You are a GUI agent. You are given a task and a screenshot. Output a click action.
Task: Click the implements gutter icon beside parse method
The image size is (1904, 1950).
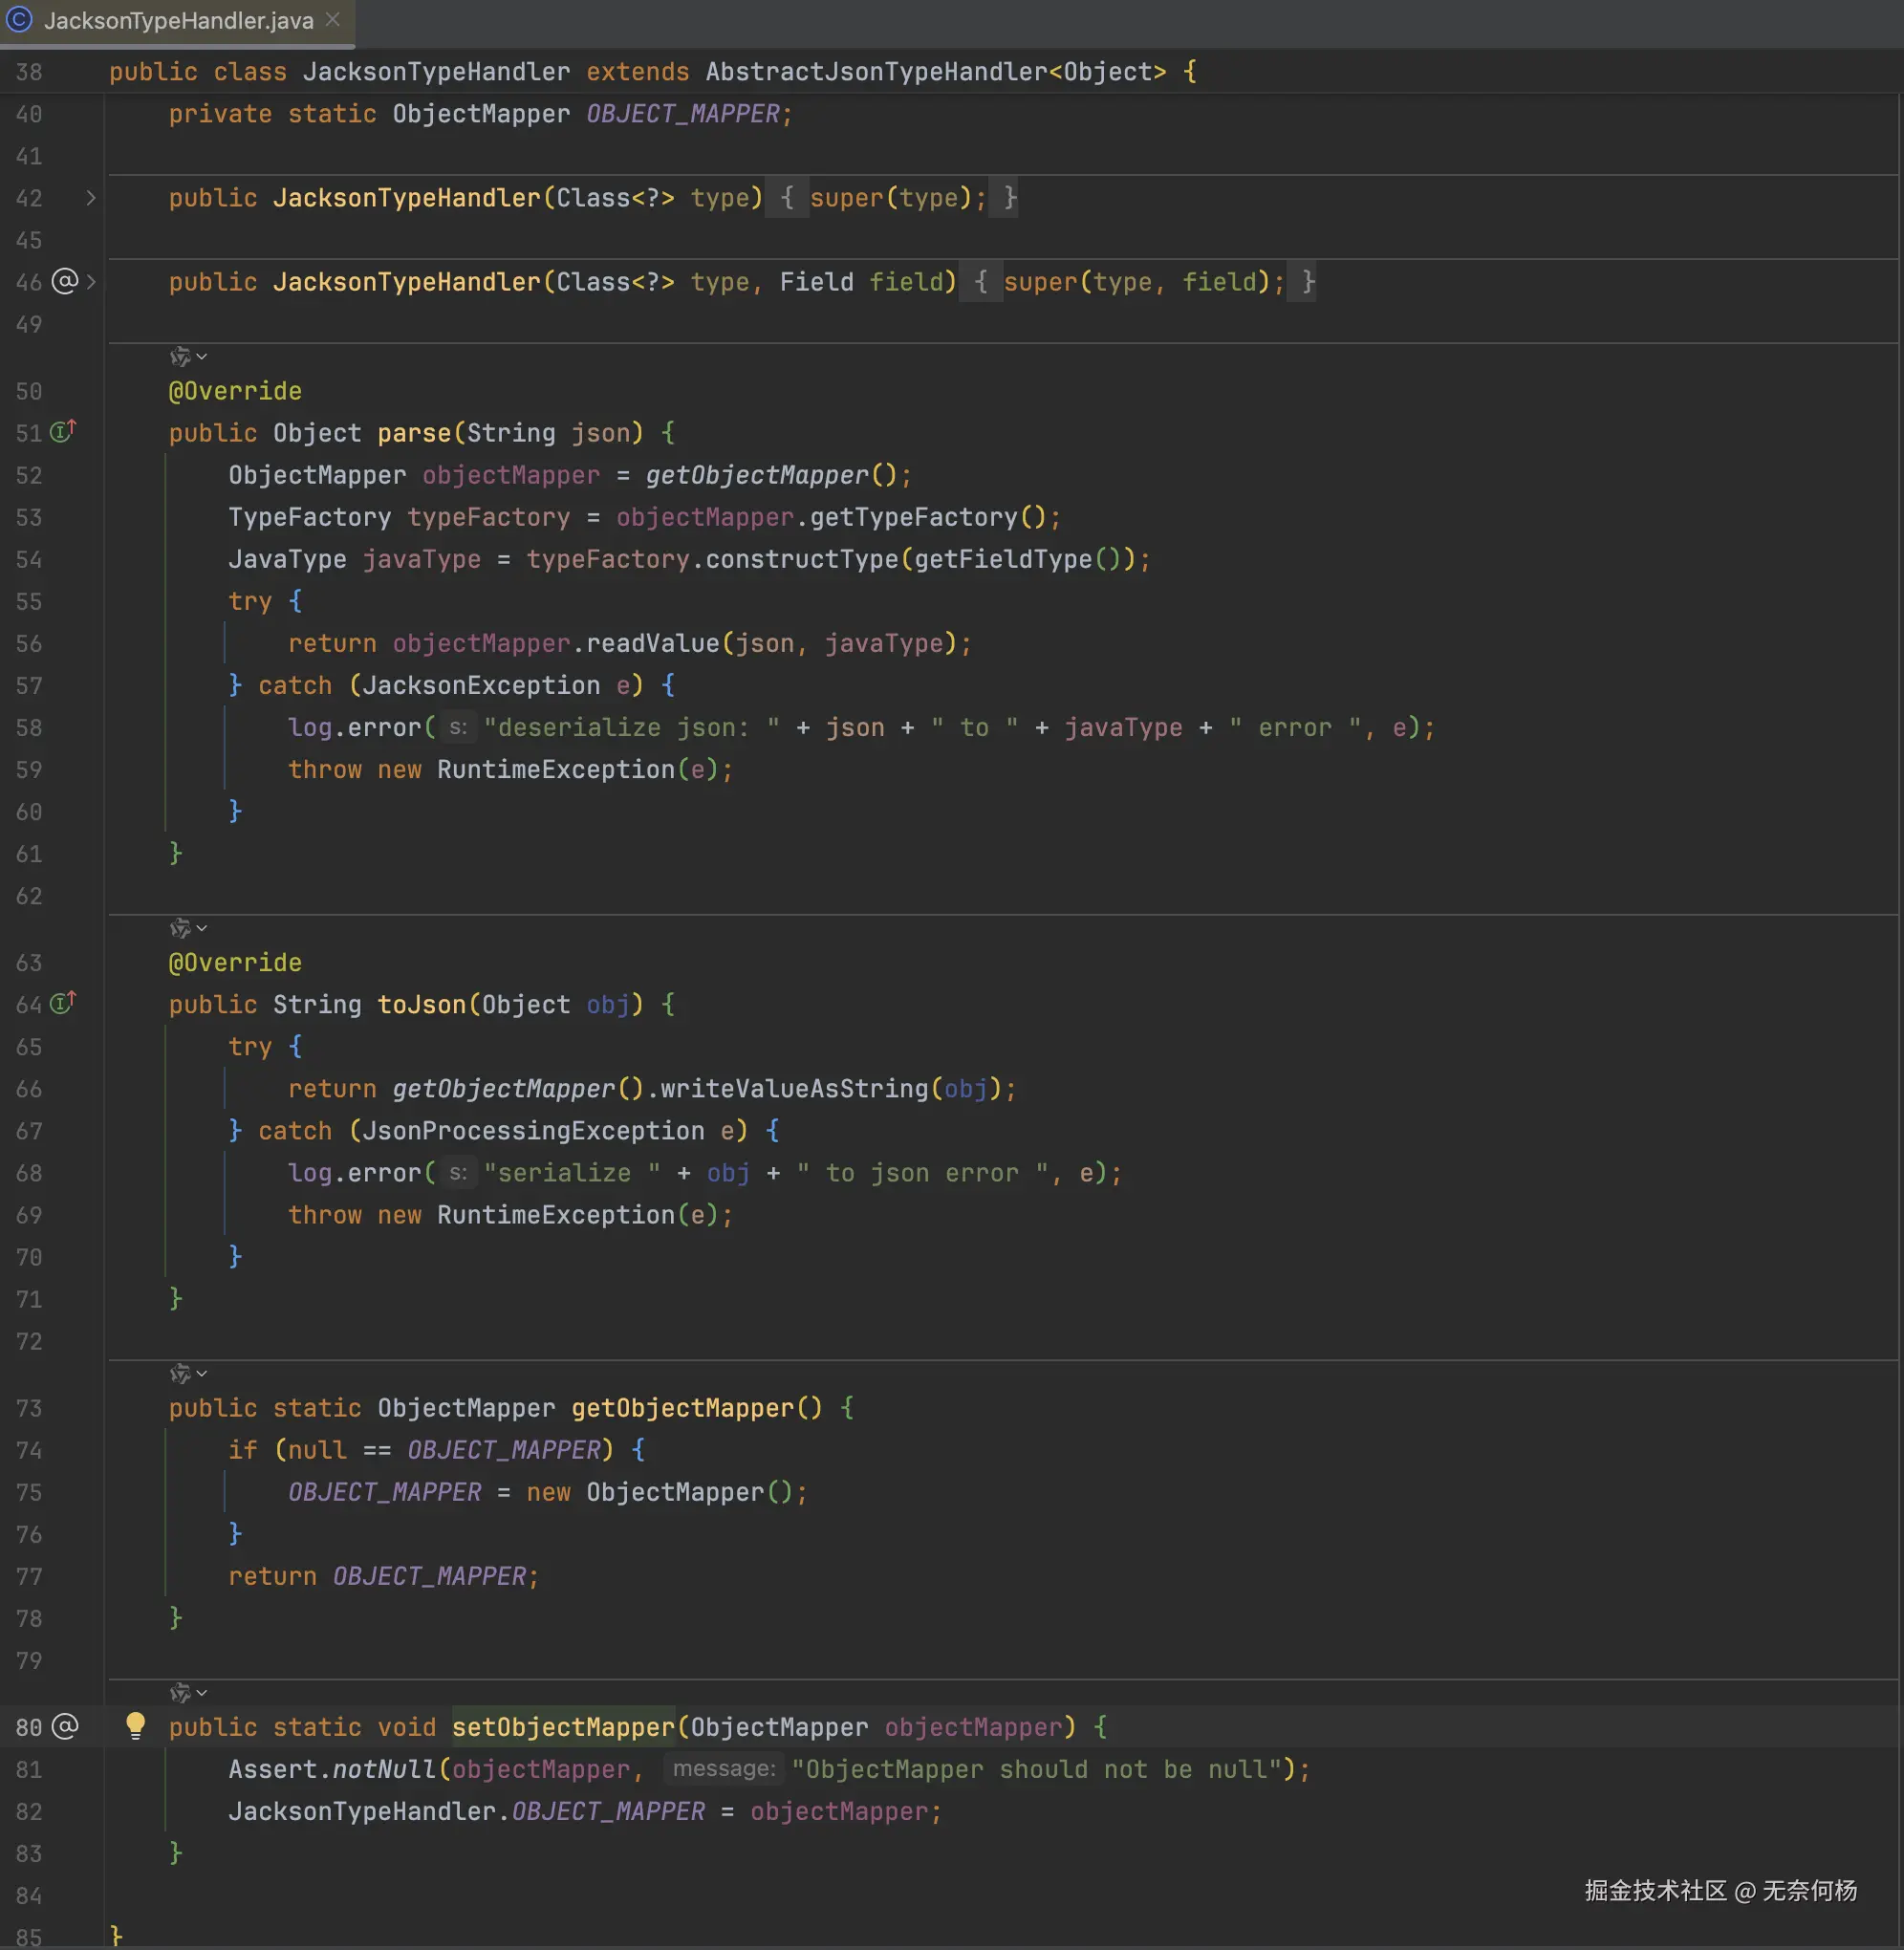coord(63,432)
